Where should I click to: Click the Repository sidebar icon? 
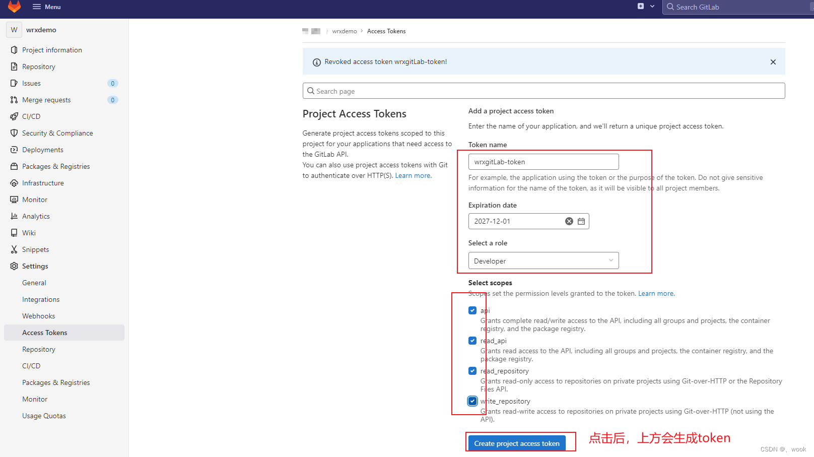click(14, 67)
